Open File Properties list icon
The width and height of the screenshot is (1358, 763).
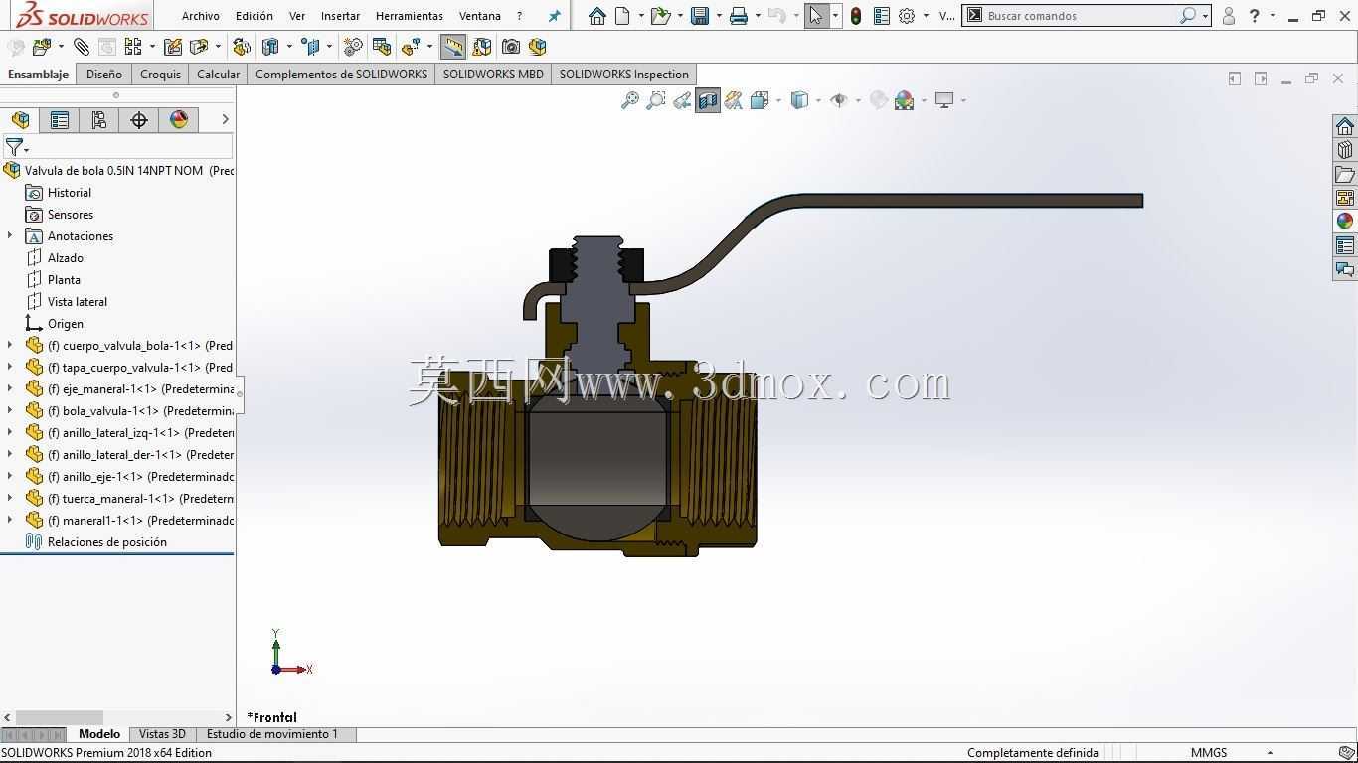tap(882, 16)
